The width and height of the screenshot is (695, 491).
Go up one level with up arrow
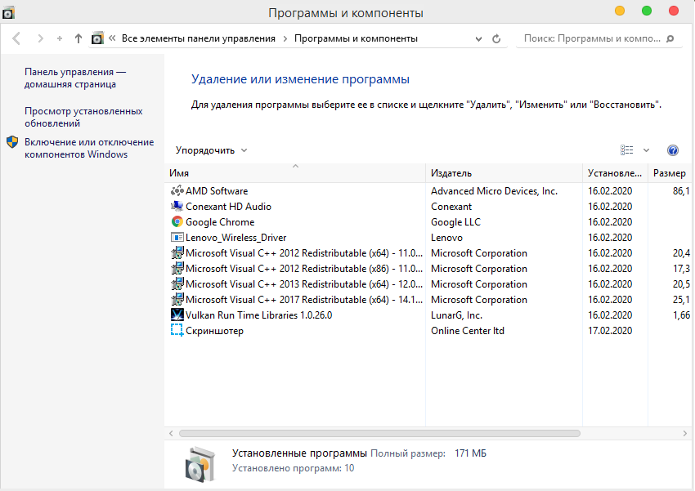78,38
